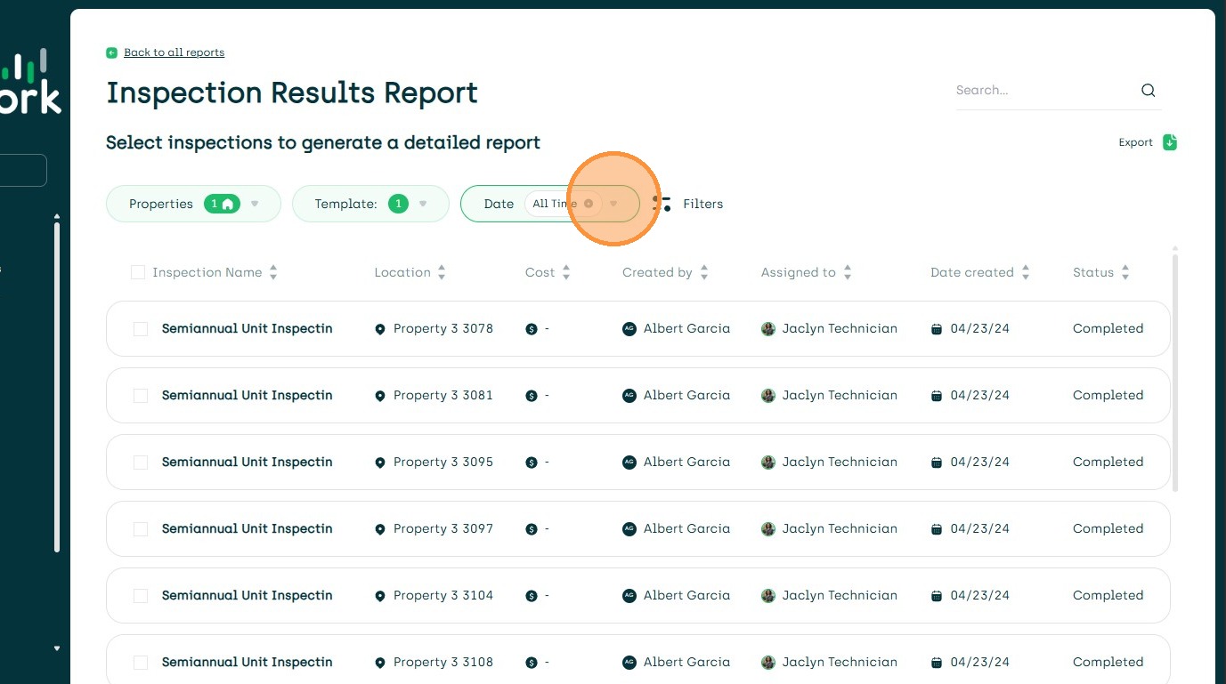Viewport: 1226px width, 684px height.
Task: Click the dollar cost icon in Property 3 3097 row
Action: pos(532,529)
